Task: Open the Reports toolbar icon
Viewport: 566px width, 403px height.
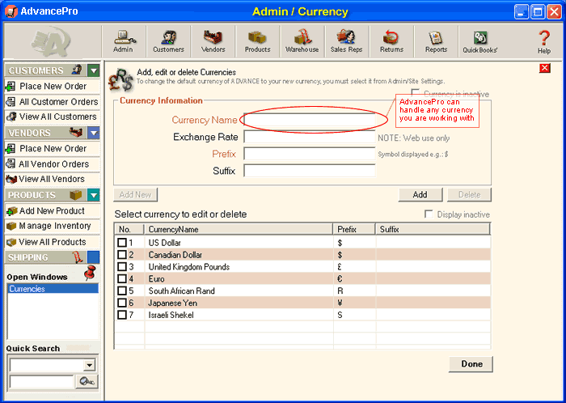Action: click(x=436, y=41)
